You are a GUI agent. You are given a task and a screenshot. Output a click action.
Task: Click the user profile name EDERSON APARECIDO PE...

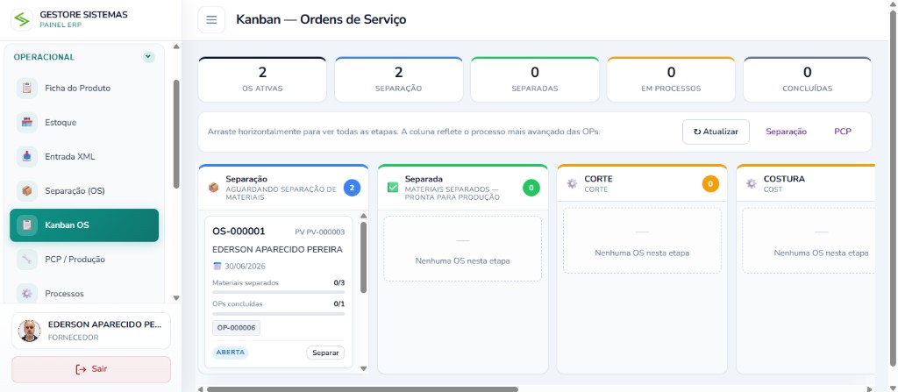click(105, 324)
